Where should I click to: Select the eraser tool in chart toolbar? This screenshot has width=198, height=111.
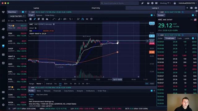click(78, 19)
